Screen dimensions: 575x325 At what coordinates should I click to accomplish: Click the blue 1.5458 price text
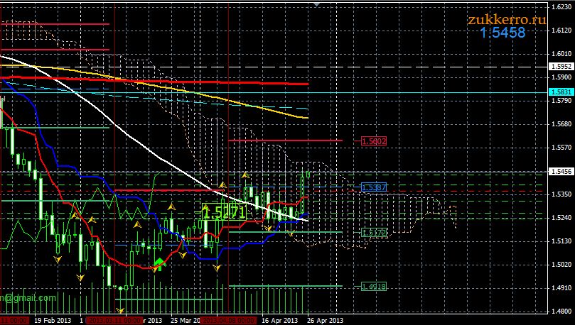click(502, 33)
